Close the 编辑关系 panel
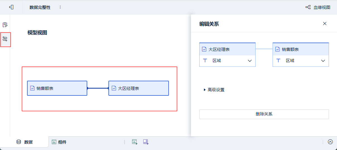Screen dimensions: 337x150 [325, 24]
